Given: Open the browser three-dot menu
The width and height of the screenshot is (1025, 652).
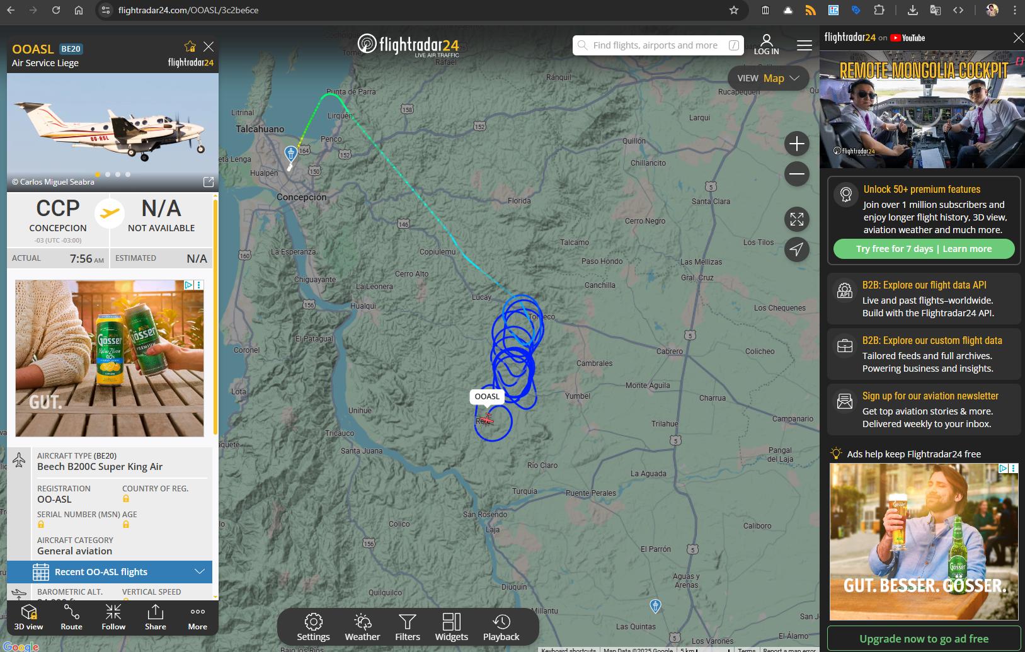Looking at the screenshot, I should pyautogui.click(x=1014, y=10).
